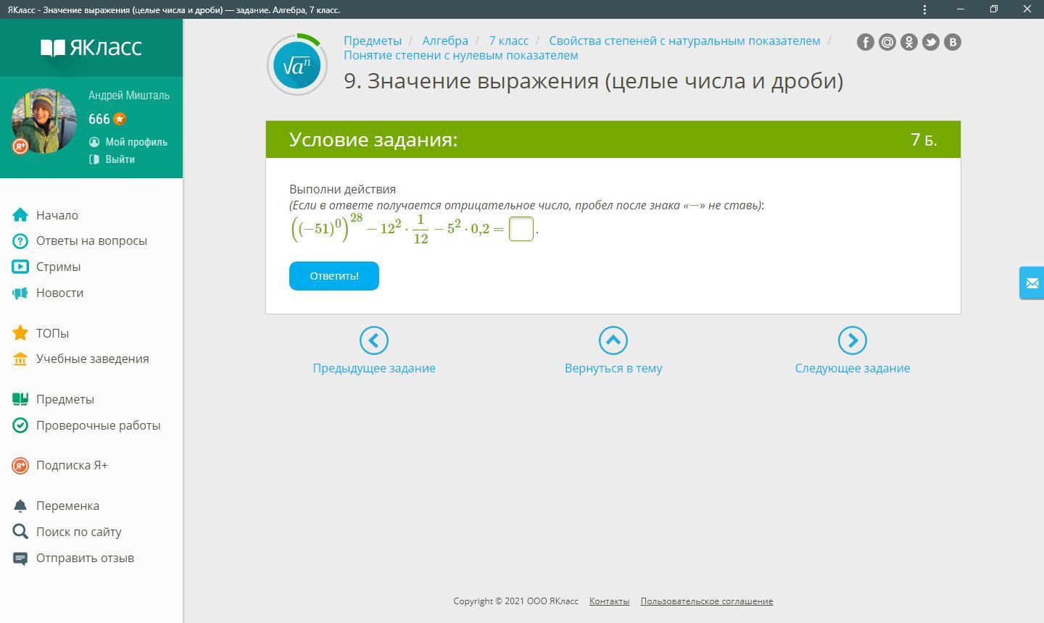Image resolution: width=1044 pixels, height=623 pixels.
Task: Click the Отправить отзыв chat icon
Action: [x=20, y=558]
